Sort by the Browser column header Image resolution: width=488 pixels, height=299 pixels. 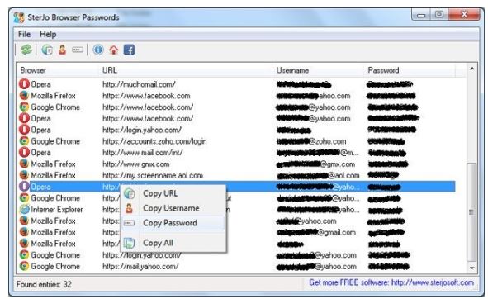pyautogui.click(x=58, y=70)
